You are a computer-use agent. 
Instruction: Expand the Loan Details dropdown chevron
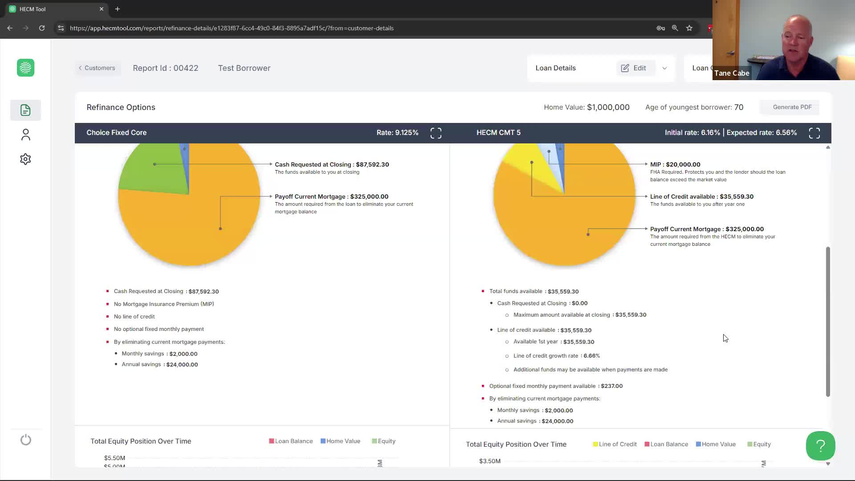(x=664, y=68)
